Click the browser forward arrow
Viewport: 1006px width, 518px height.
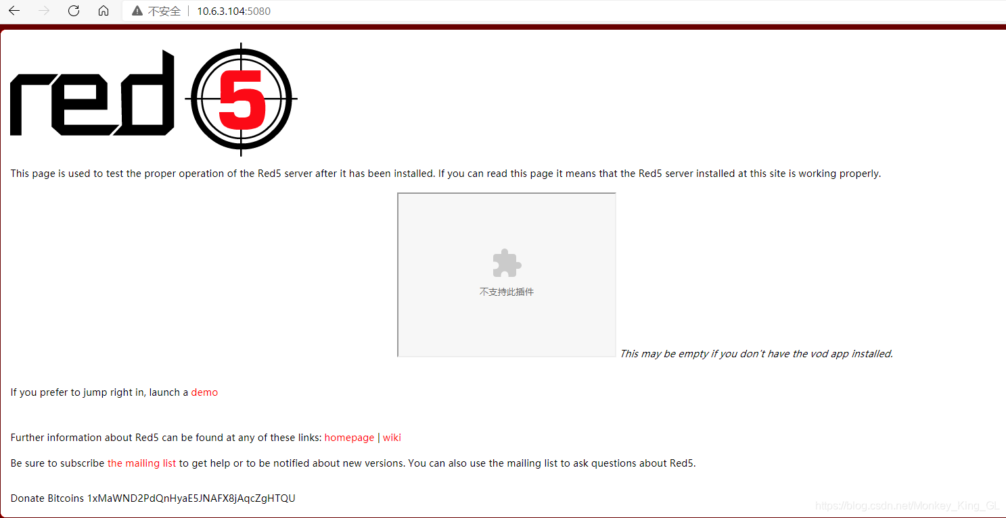click(x=44, y=11)
